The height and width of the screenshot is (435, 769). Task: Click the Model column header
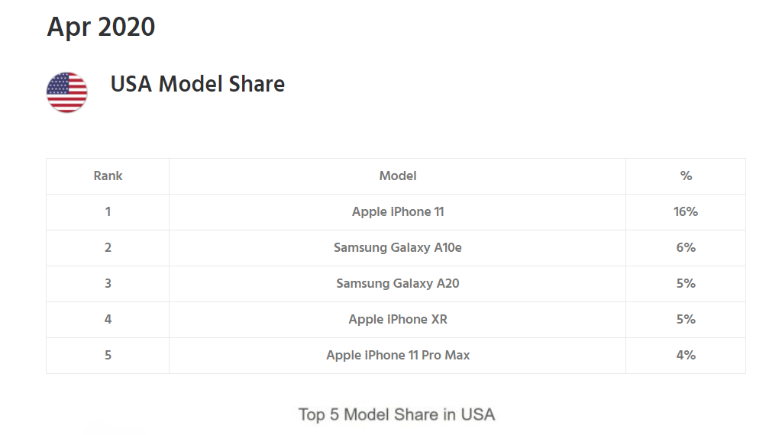tap(398, 176)
